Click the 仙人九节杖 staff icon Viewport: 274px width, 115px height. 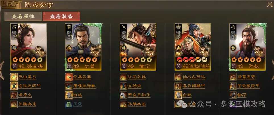(178, 77)
